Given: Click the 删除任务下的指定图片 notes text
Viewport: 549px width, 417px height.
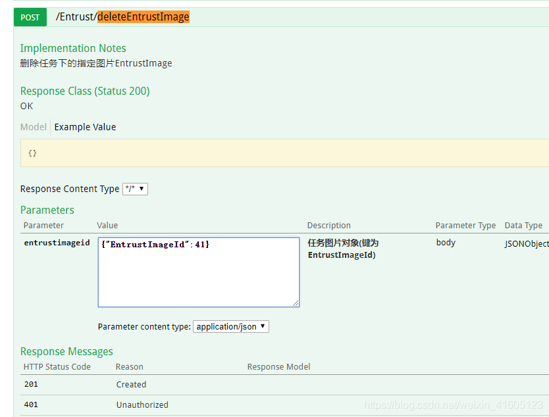Looking at the screenshot, I should point(96,63).
